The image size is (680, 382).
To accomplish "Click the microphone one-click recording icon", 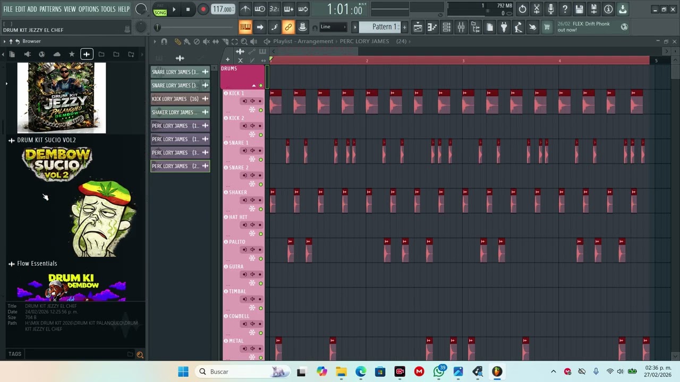I will (551, 9).
